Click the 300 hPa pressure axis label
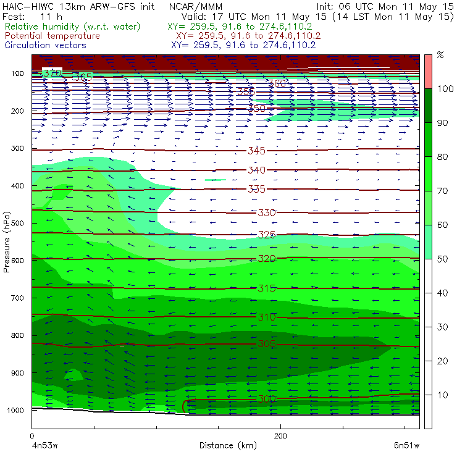 point(17,148)
